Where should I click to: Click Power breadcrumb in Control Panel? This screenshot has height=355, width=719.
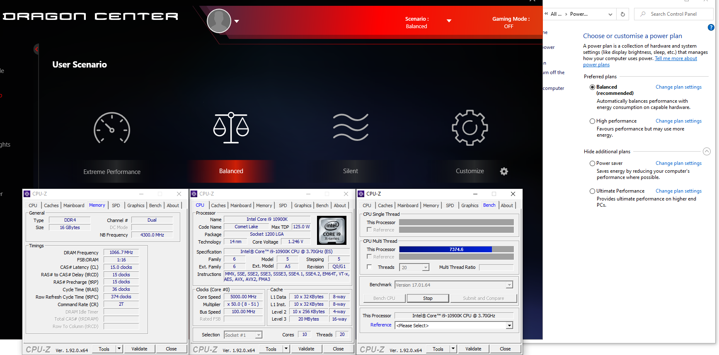coord(579,14)
